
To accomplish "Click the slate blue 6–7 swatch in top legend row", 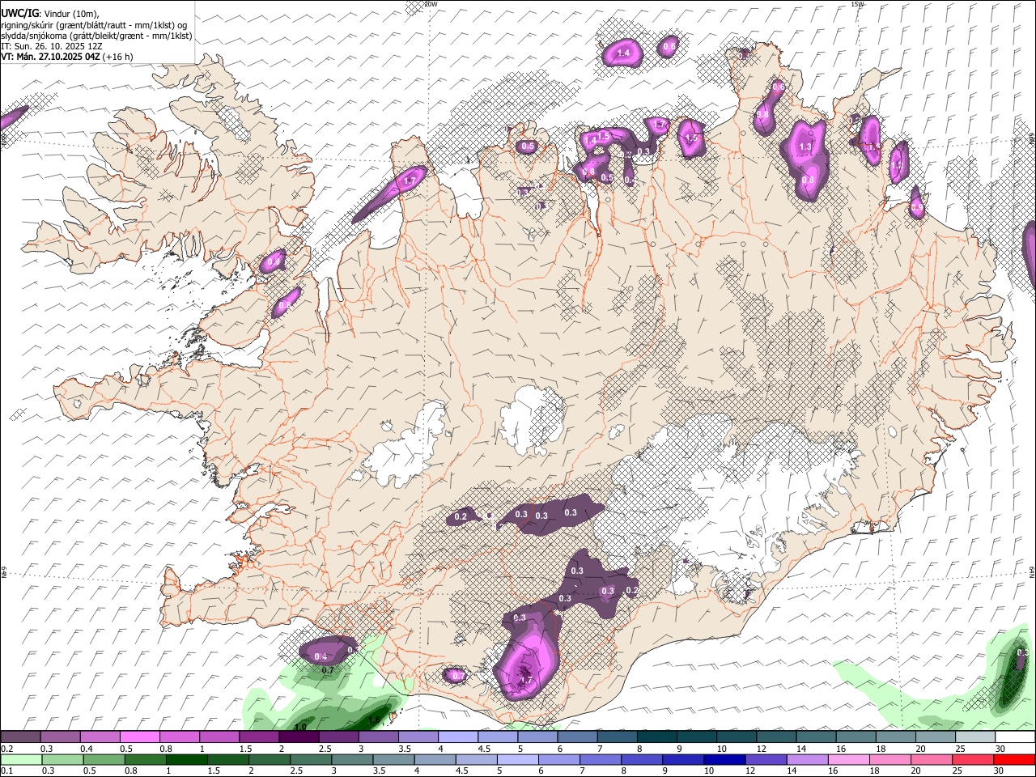I will 577,737.
